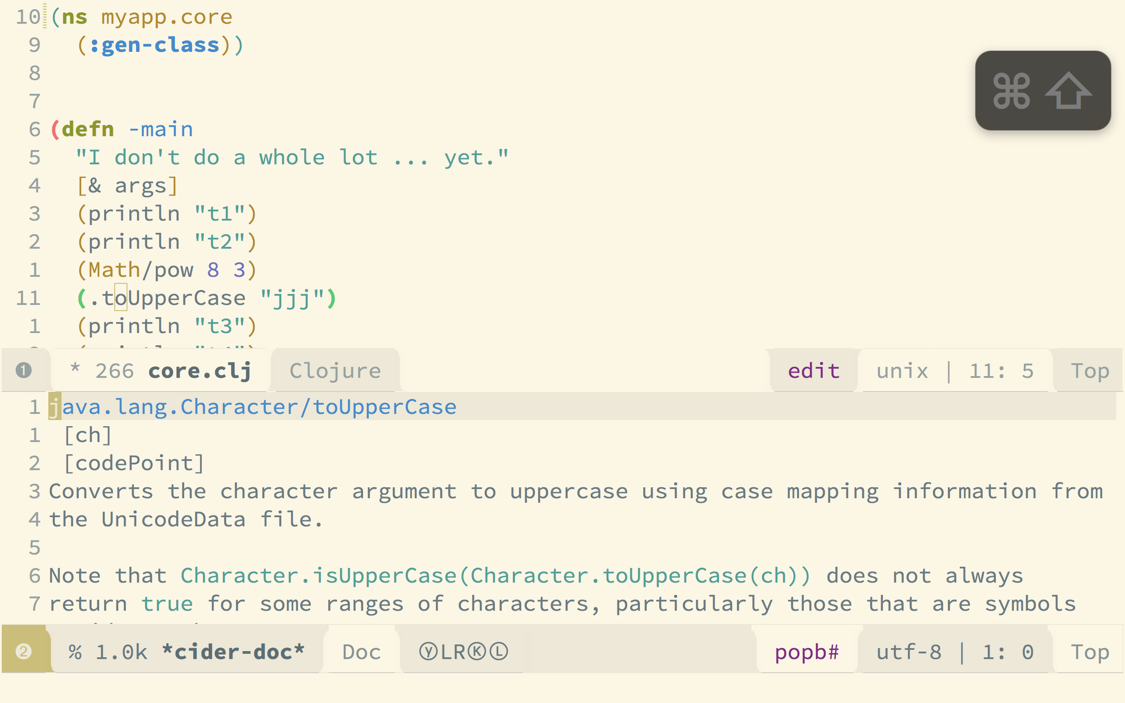Click the read-only percent indicator in cider-doc modeline
1125x703 pixels.
click(x=75, y=652)
